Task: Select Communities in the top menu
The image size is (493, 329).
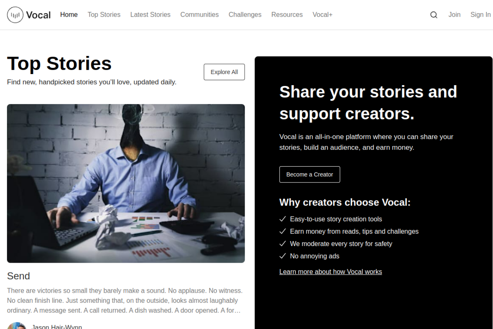Action: [200, 15]
